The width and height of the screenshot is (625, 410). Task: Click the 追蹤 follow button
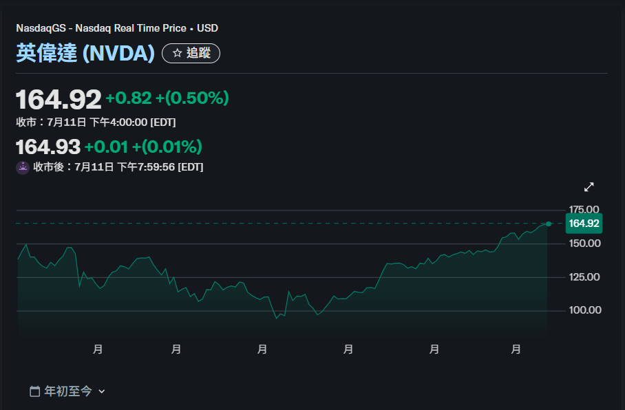point(191,53)
